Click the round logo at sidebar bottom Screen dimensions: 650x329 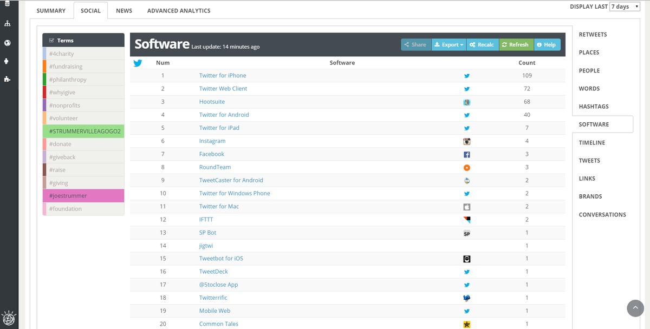[9, 318]
